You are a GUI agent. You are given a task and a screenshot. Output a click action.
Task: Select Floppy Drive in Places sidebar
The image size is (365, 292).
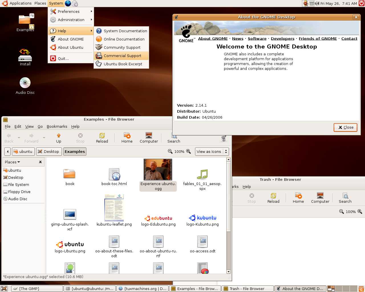(x=23, y=192)
